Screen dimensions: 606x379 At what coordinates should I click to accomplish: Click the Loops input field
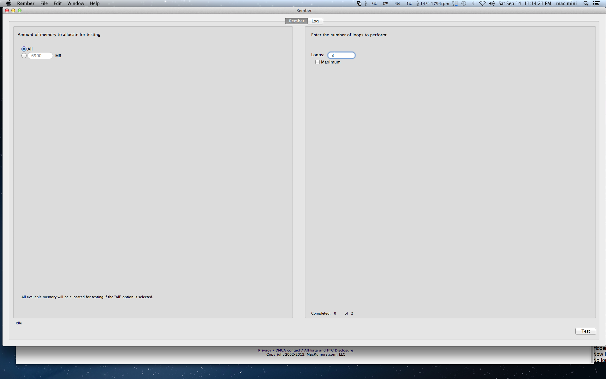tap(342, 55)
